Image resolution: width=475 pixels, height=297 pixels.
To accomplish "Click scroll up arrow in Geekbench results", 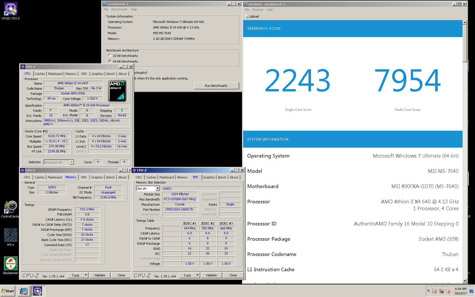I will click(465, 22).
